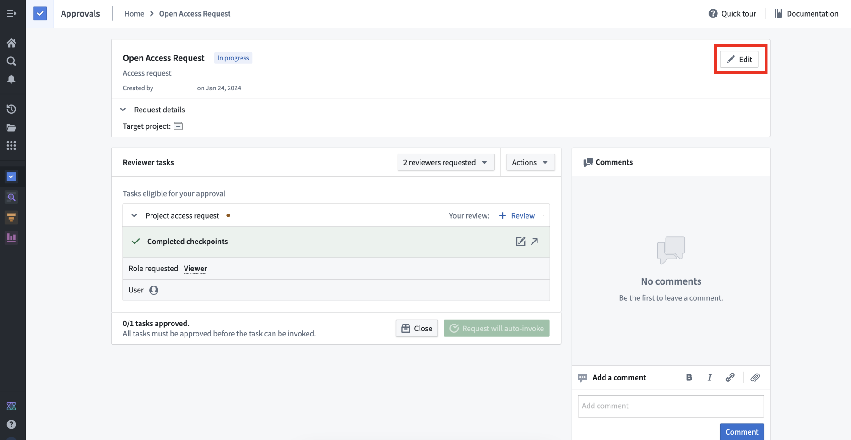Open Documentation link
This screenshot has height=440, width=851.
click(x=806, y=14)
